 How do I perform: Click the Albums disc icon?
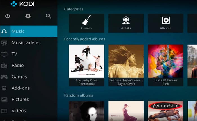coord(165,20)
